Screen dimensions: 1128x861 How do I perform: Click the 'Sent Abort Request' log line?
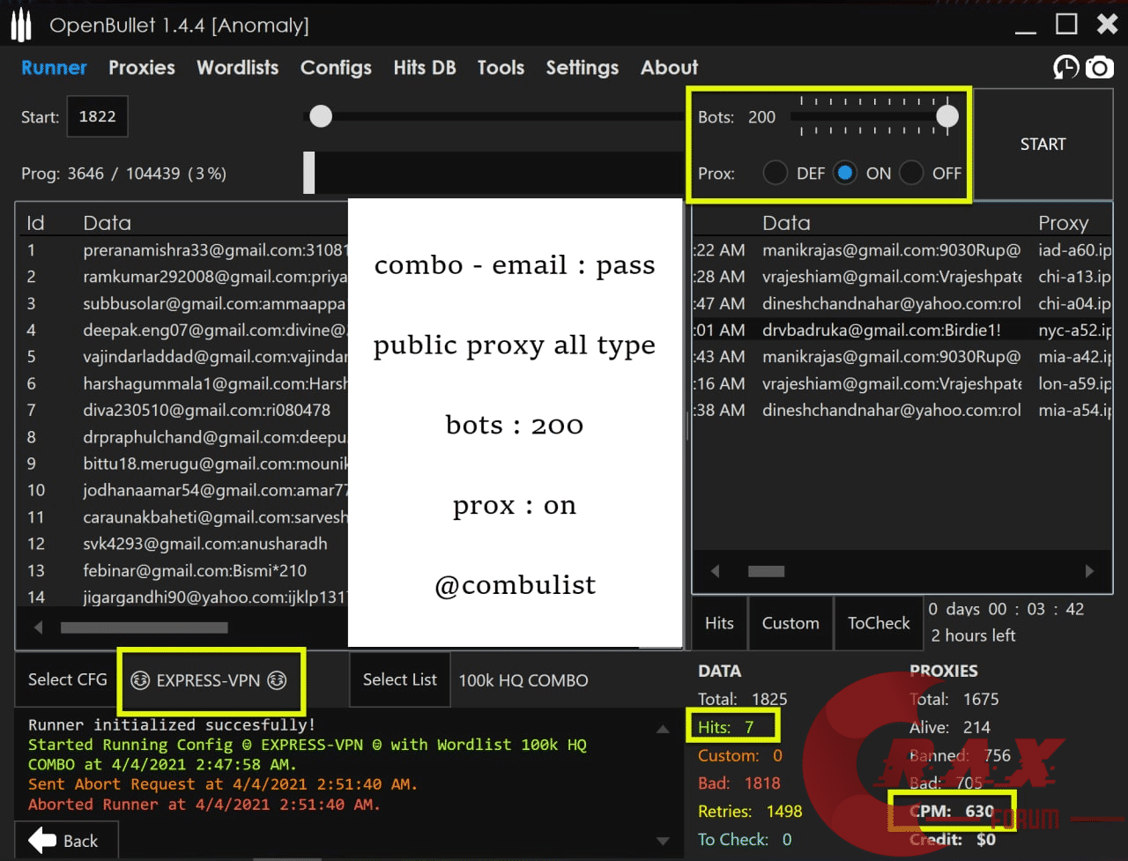(223, 784)
